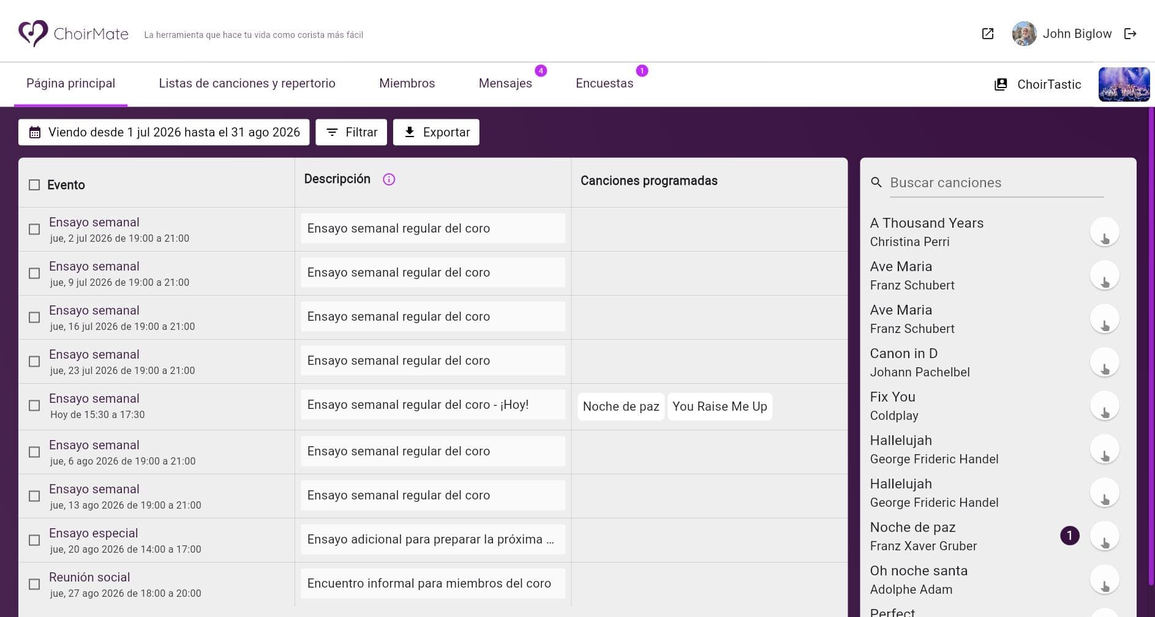Open the Reunión social event link
1155x617 pixels.
click(89, 577)
